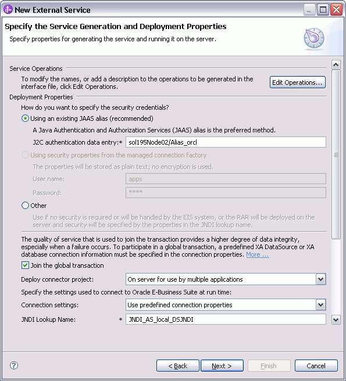The height and width of the screenshot is (381, 346).
Task: Cancel the external service wizard
Action: (316, 366)
